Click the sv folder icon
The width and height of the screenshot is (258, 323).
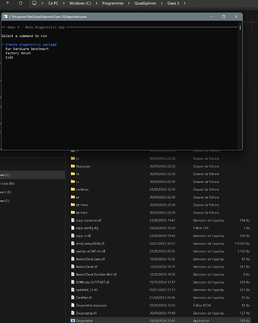click(73, 197)
